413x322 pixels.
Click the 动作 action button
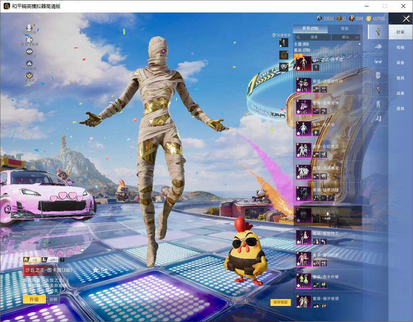coord(50,260)
